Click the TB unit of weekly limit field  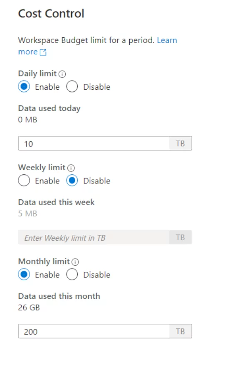(x=180, y=237)
